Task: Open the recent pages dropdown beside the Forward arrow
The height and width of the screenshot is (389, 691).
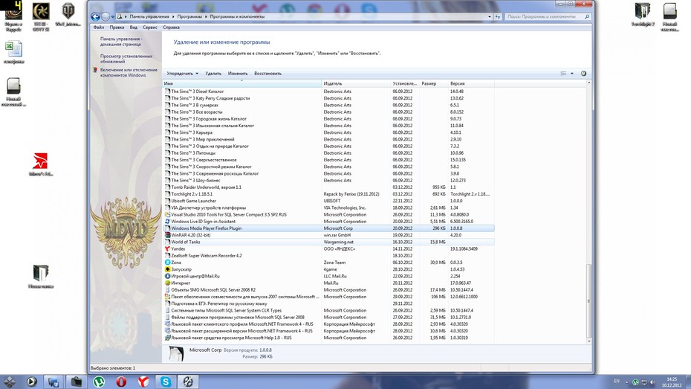Action: click(113, 17)
